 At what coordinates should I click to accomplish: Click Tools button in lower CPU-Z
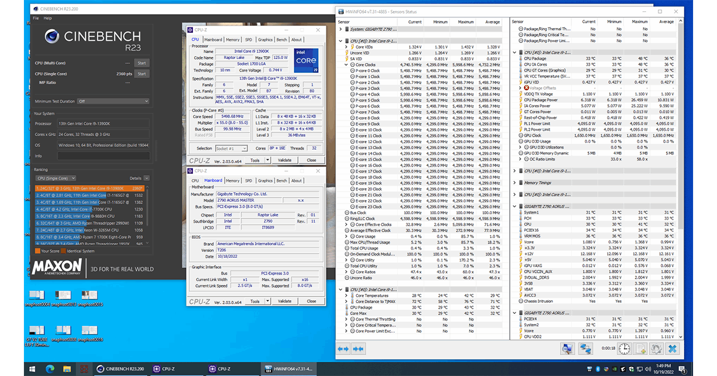[x=255, y=301]
